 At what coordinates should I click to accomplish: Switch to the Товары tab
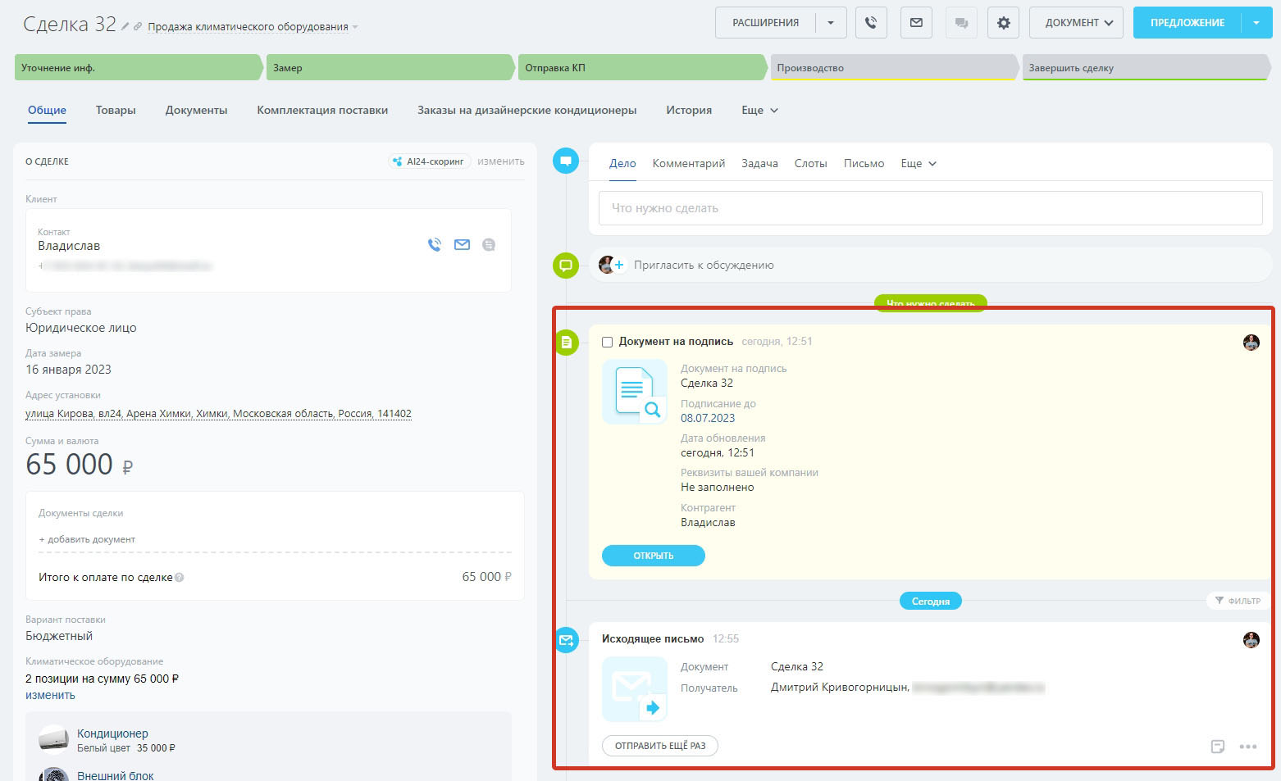pos(116,110)
